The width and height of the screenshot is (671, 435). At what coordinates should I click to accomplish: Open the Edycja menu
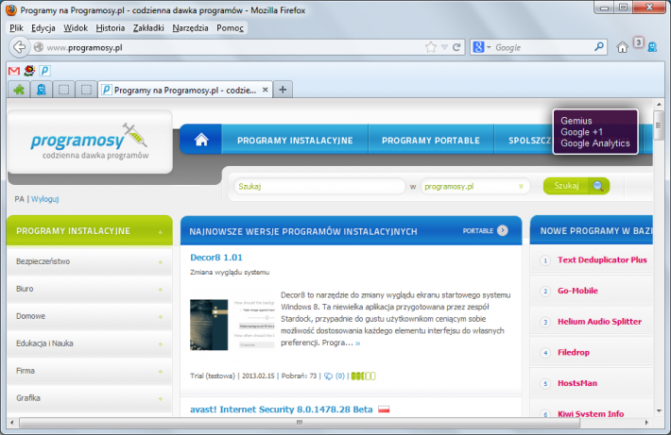[43, 27]
